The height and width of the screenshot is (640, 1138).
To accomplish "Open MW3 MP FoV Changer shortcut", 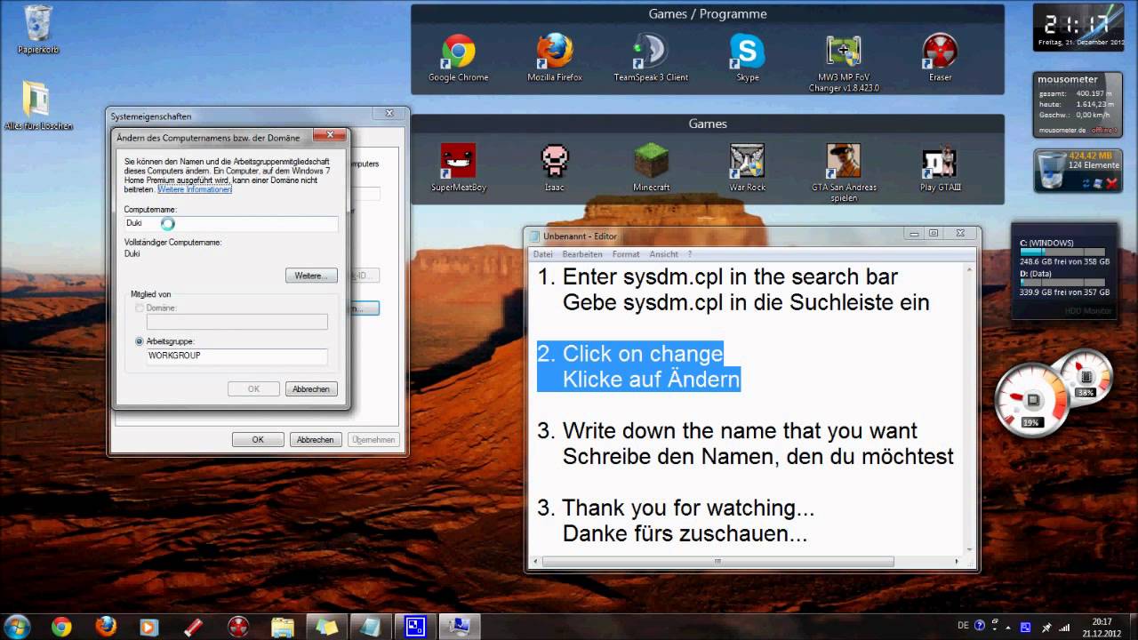I will [x=843, y=62].
